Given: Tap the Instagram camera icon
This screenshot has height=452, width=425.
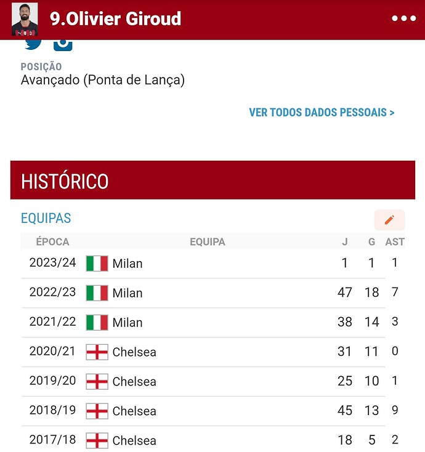Looking at the screenshot, I should tap(63, 46).
